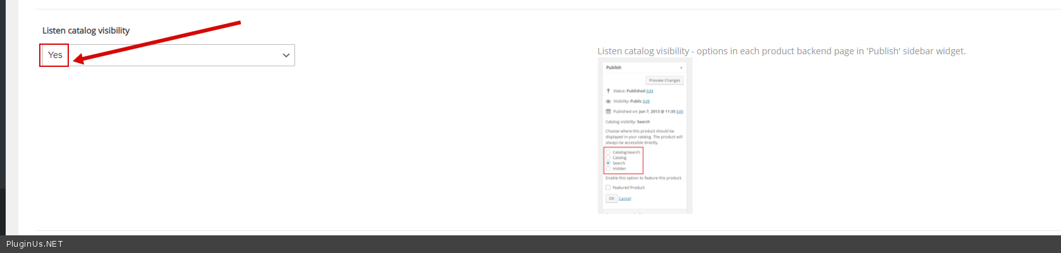The image size is (1061, 253).
Task: Click the Edit link next to Status: Published
Action: [x=650, y=91]
